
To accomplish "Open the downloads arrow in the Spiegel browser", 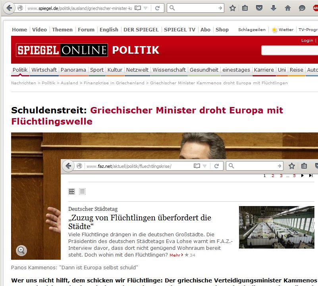I will pos(274,8).
